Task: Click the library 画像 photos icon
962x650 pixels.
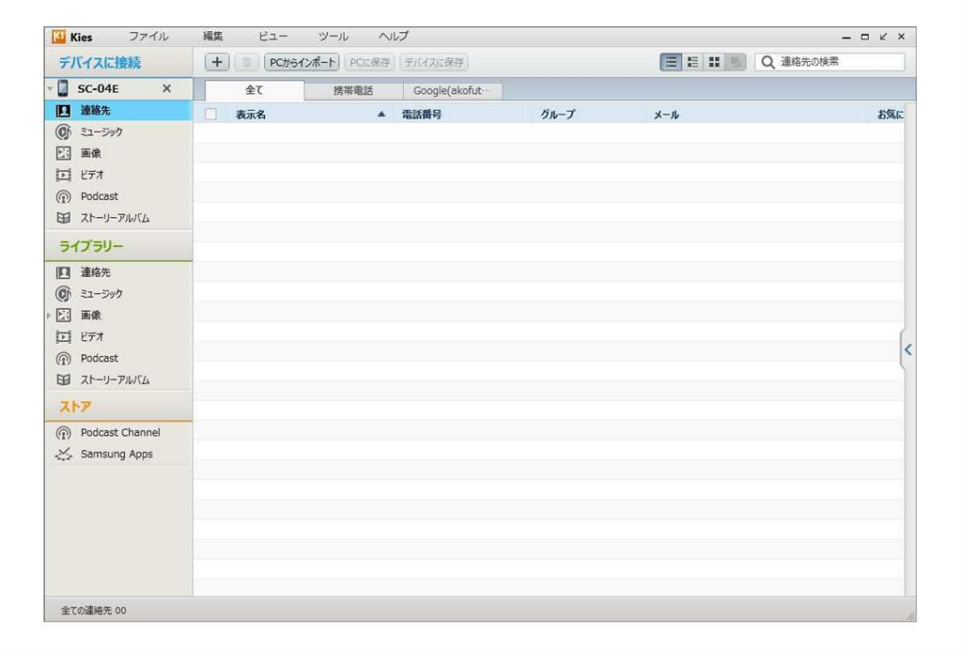Action: (x=63, y=316)
